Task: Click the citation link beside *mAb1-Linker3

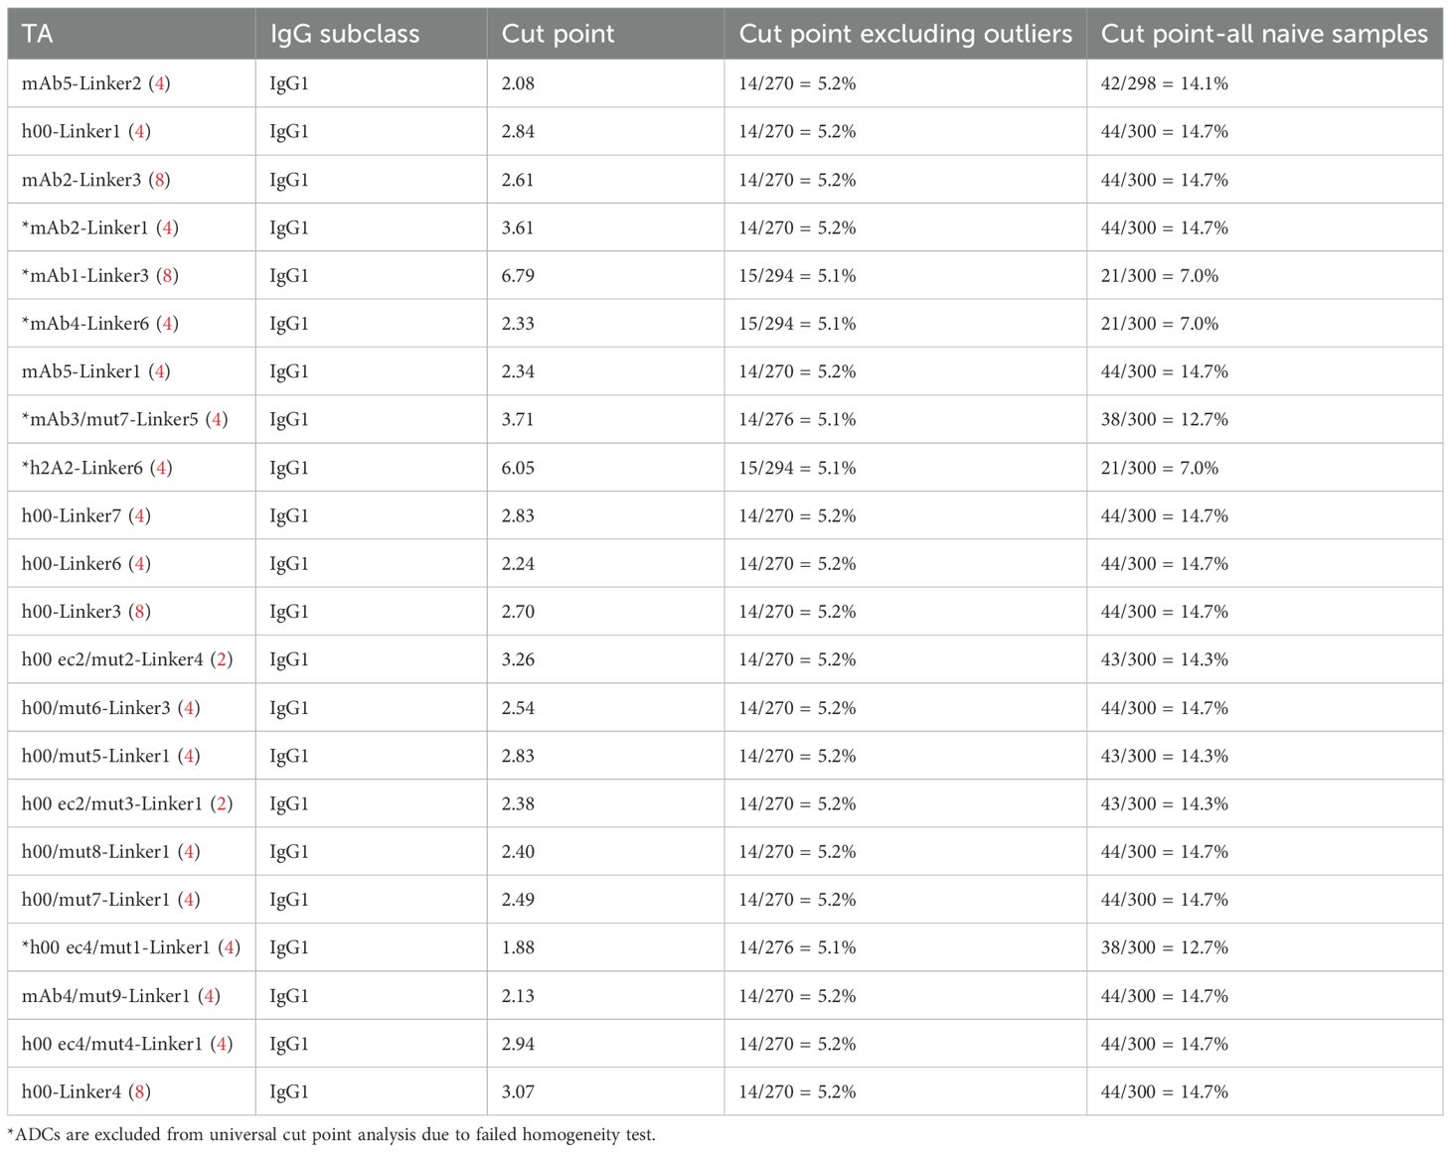Action: [x=167, y=275]
